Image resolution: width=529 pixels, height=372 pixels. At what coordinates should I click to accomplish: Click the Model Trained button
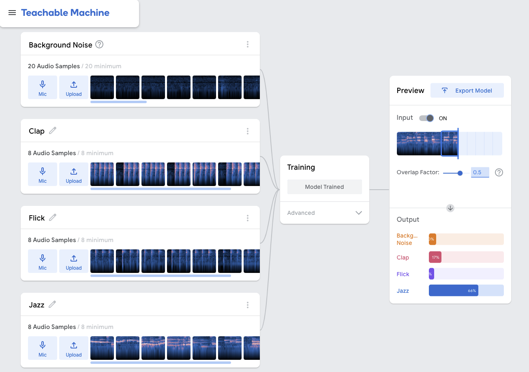pyautogui.click(x=324, y=187)
